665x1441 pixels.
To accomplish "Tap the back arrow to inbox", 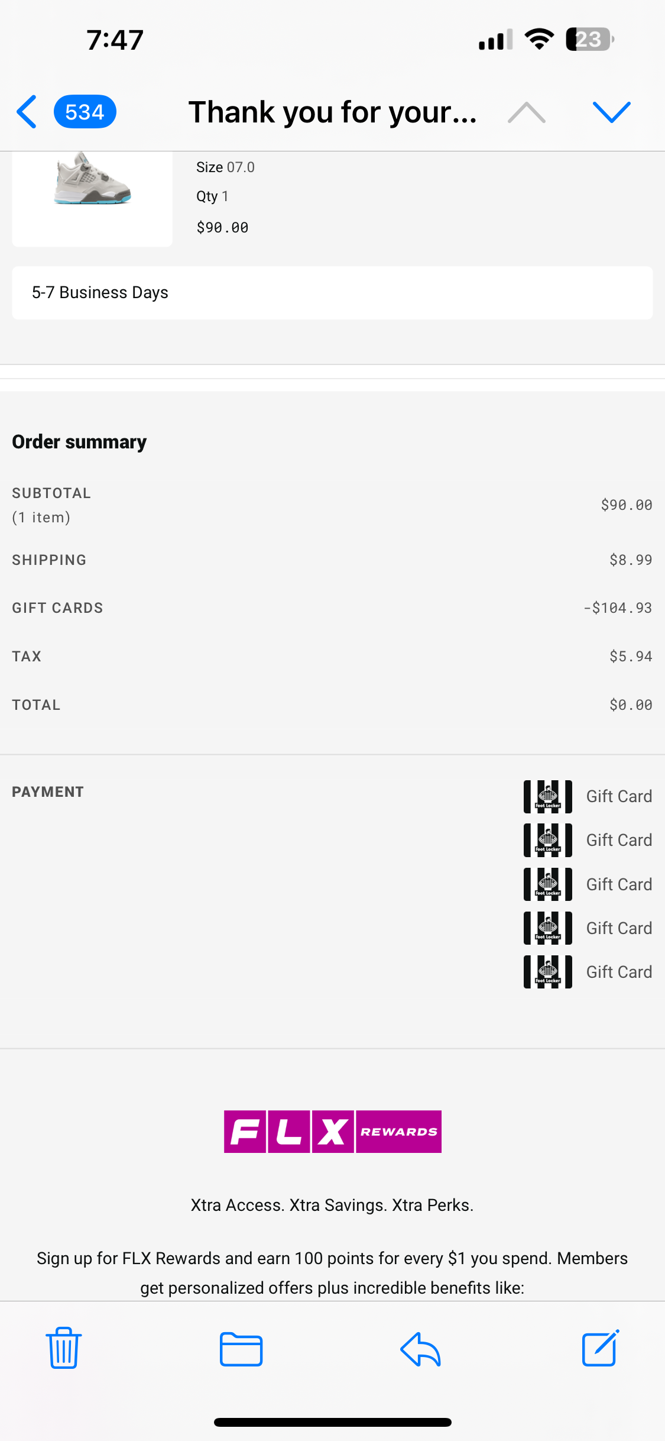I will click(27, 112).
